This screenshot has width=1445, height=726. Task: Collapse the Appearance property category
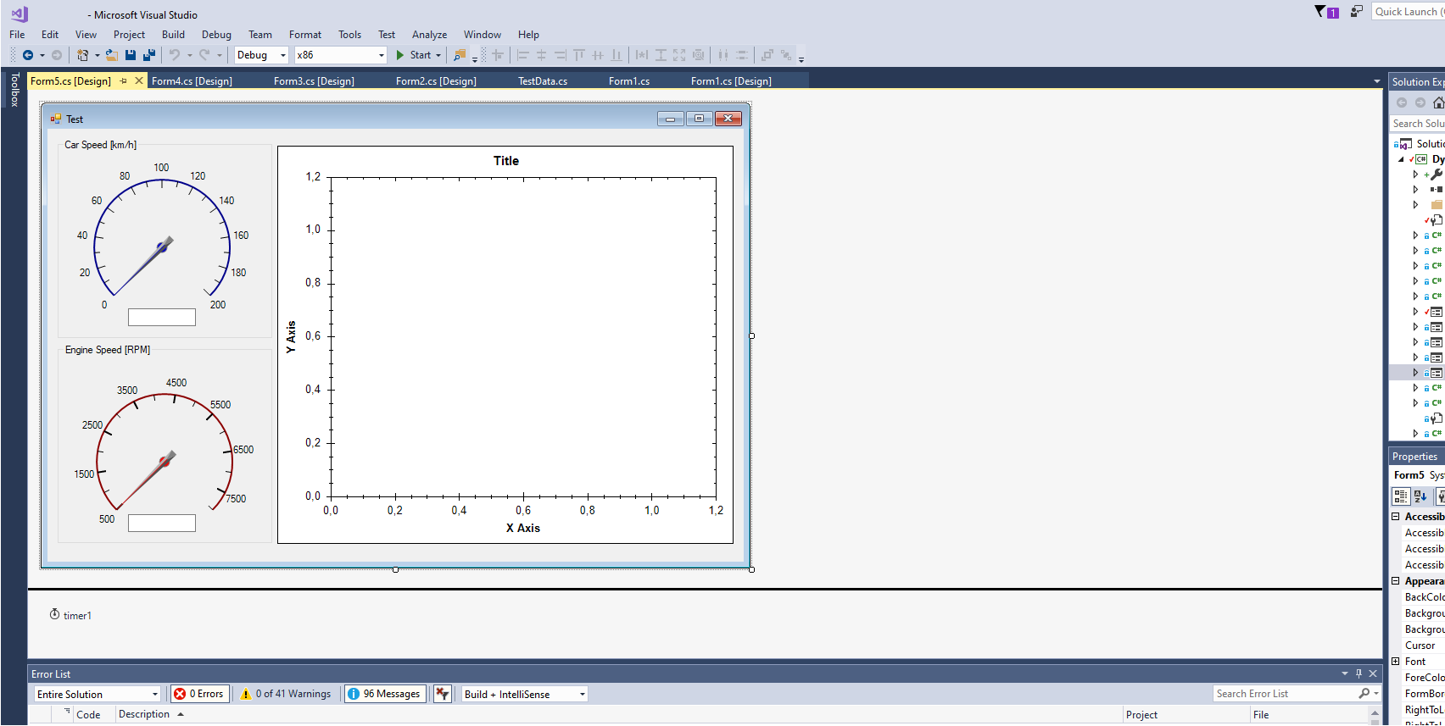pos(1396,581)
